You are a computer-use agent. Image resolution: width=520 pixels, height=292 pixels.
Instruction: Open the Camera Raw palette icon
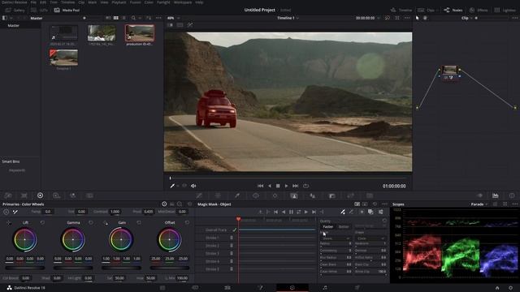click(x=8, y=195)
